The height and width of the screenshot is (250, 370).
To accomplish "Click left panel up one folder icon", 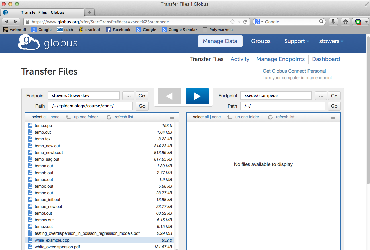I will [x=68, y=117].
